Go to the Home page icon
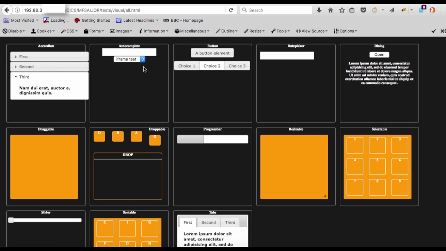446x251 pixels. click(x=330, y=10)
